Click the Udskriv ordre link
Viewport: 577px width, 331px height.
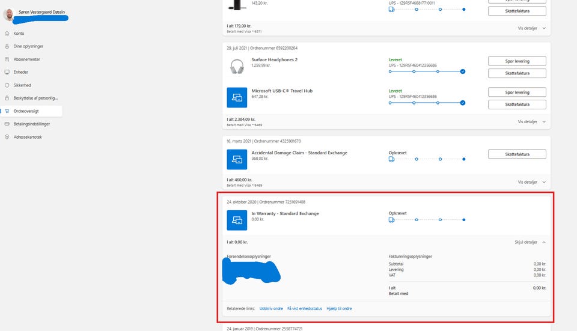click(271, 309)
